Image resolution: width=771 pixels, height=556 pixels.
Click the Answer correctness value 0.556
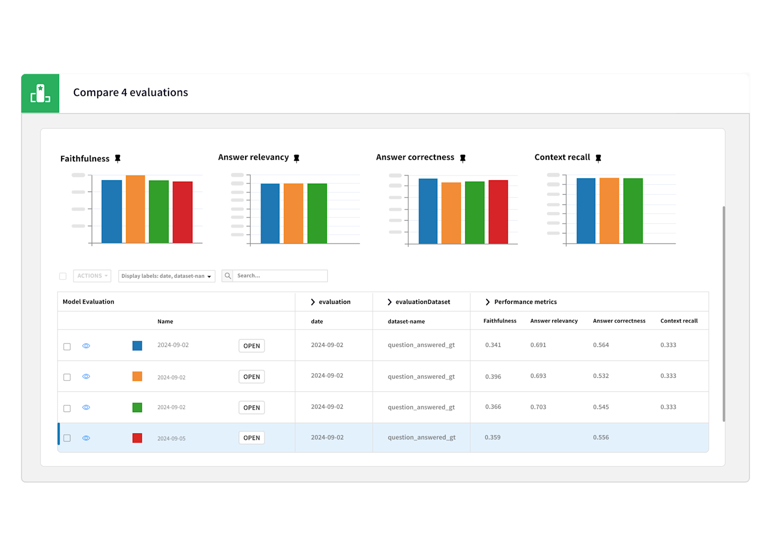tap(601, 437)
